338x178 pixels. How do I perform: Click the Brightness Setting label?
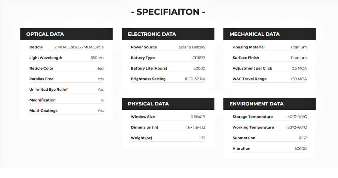[x=148, y=79]
